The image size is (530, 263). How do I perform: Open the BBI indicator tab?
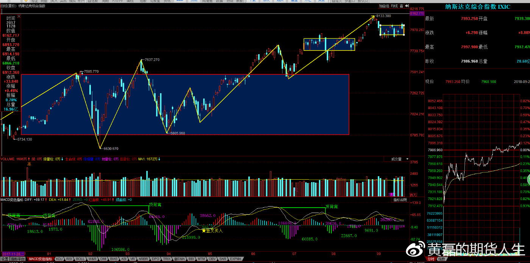point(192,259)
